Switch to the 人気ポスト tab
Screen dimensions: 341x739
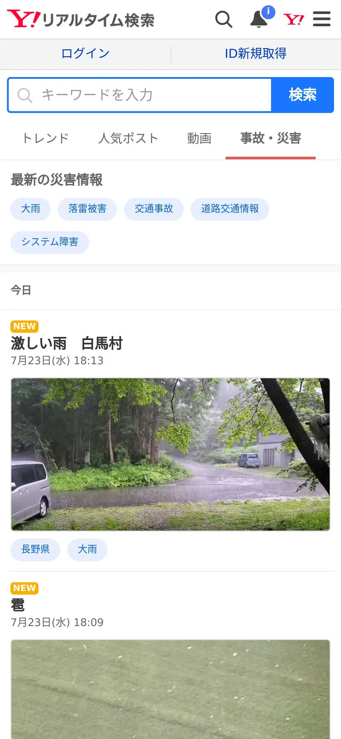coord(128,138)
